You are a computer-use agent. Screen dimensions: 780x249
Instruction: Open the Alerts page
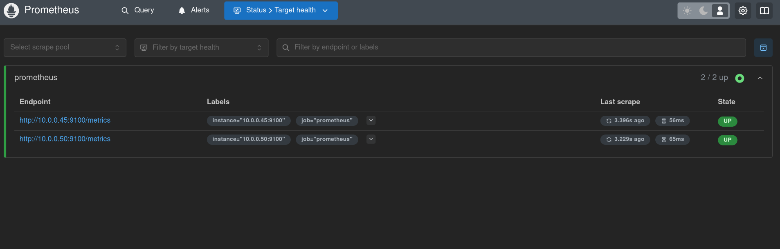pyautogui.click(x=194, y=10)
